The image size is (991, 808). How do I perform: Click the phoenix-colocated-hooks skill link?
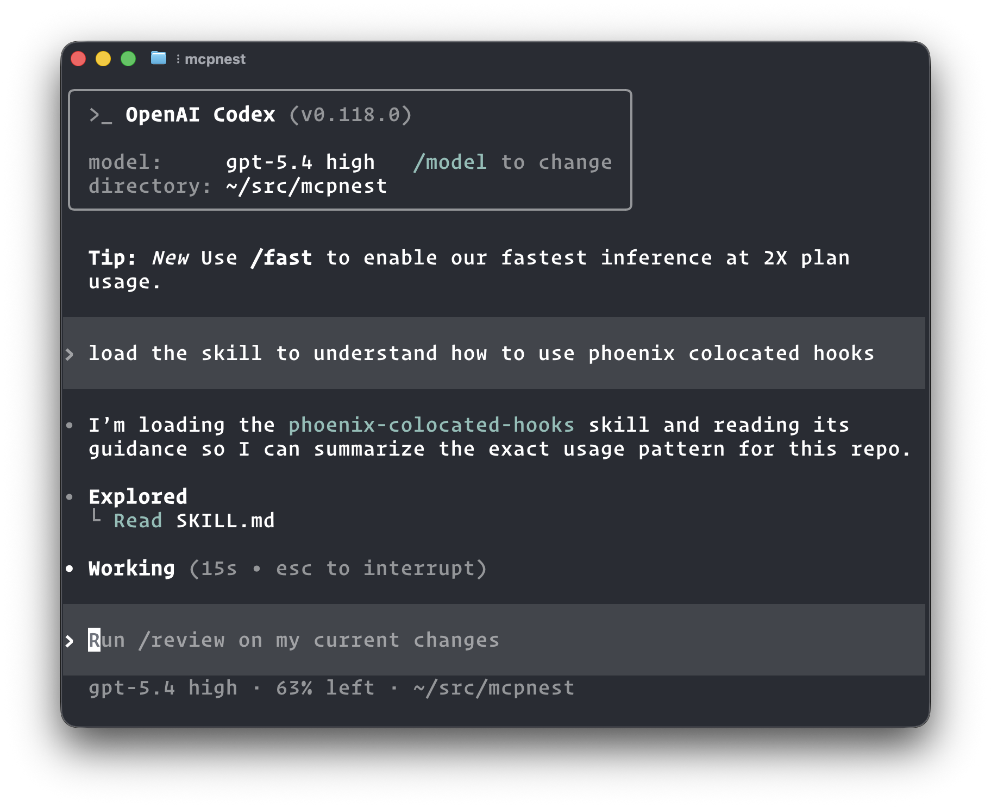(431, 425)
